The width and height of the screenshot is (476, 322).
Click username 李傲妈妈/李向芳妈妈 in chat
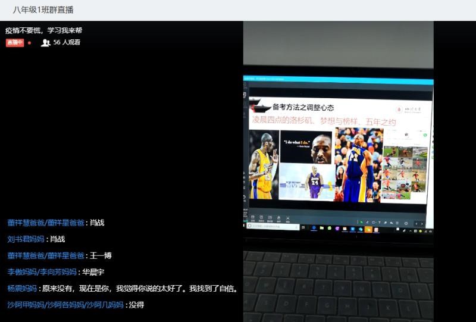tap(42, 272)
